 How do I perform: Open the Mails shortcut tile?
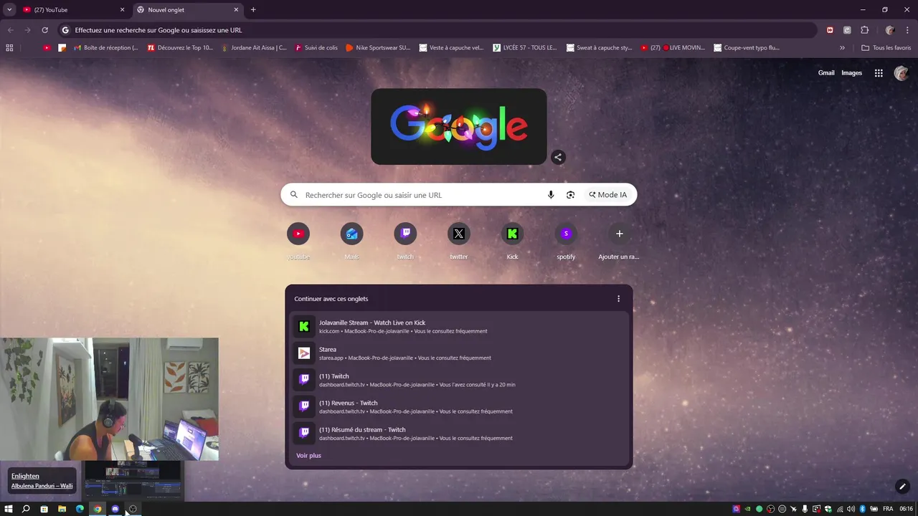point(351,242)
